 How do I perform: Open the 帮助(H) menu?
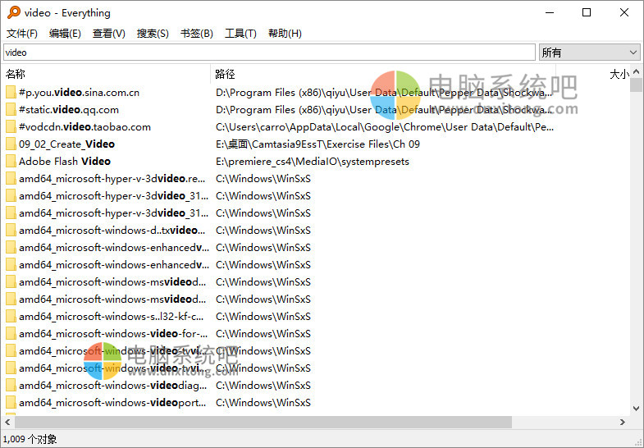pyautogui.click(x=285, y=34)
